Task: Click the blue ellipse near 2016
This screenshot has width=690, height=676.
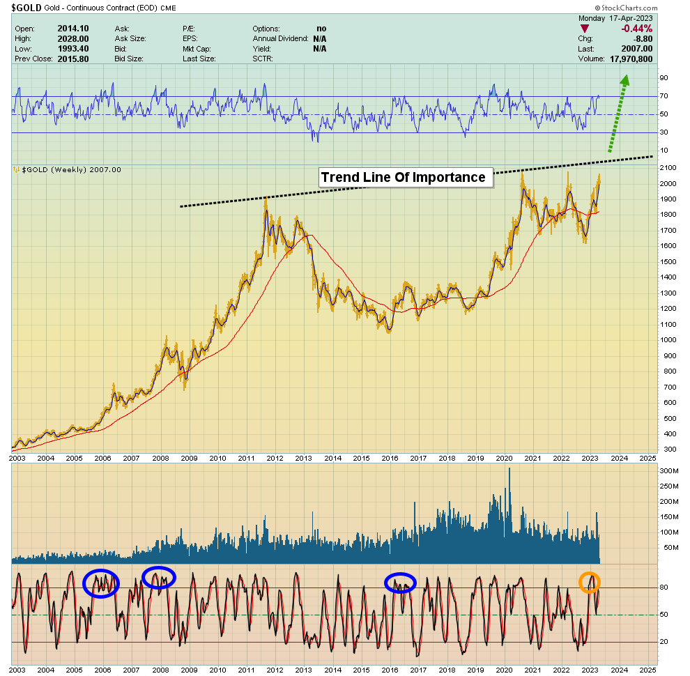Action: 400,583
